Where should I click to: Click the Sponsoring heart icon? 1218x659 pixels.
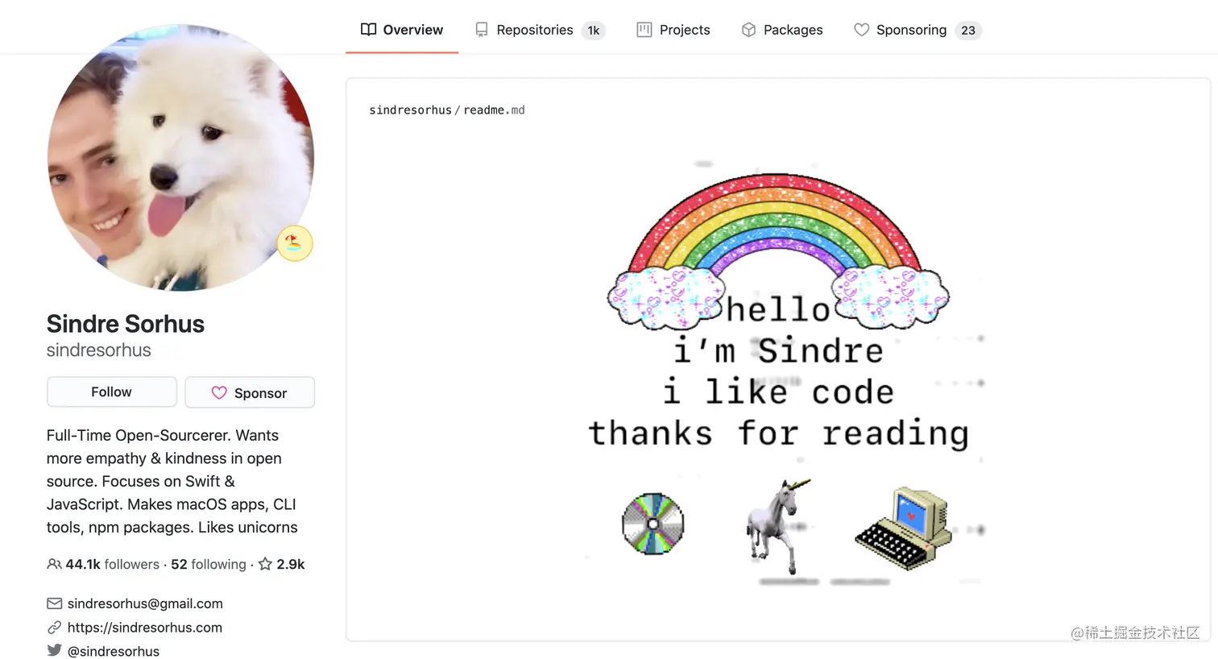coord(861,30)
